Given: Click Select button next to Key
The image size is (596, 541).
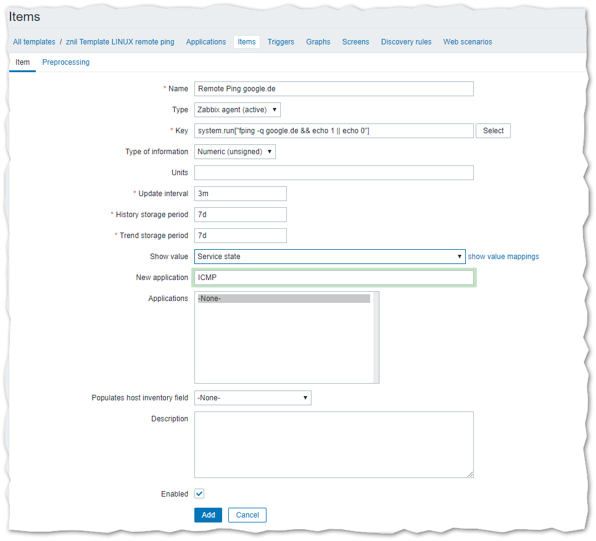Looking at the screenshot, I should 493,131.
